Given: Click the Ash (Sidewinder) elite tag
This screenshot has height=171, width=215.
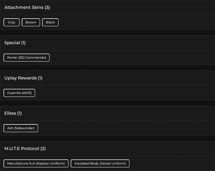Looking at the screenshot, I should pyautogui.click(x=21, y=128).
